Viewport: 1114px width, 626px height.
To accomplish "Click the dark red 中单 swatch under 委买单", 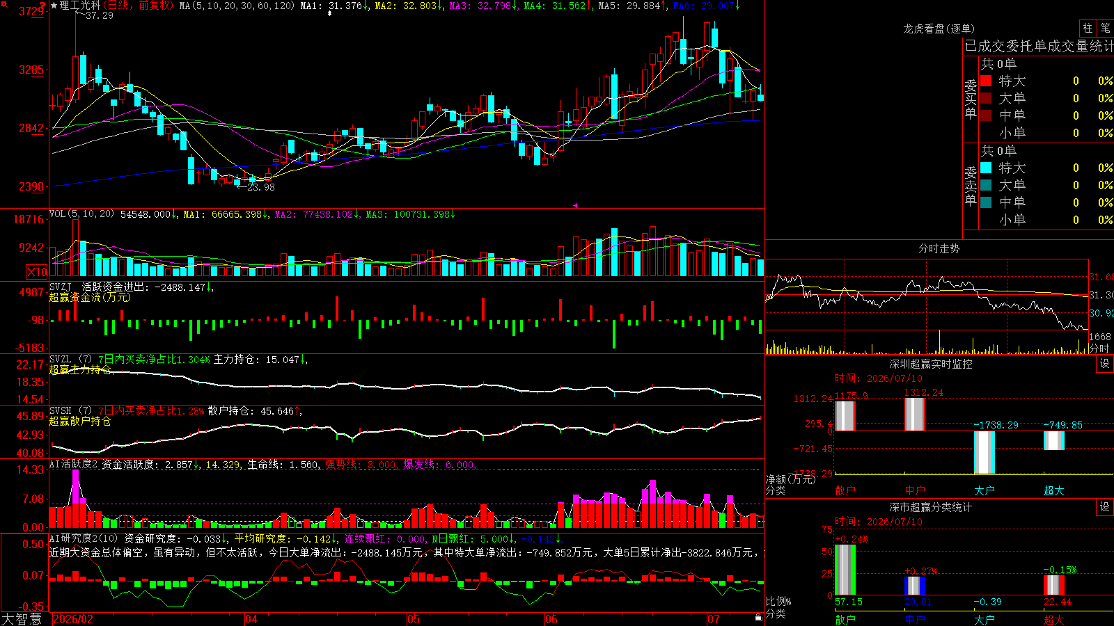I will click(x=986, y=115).
